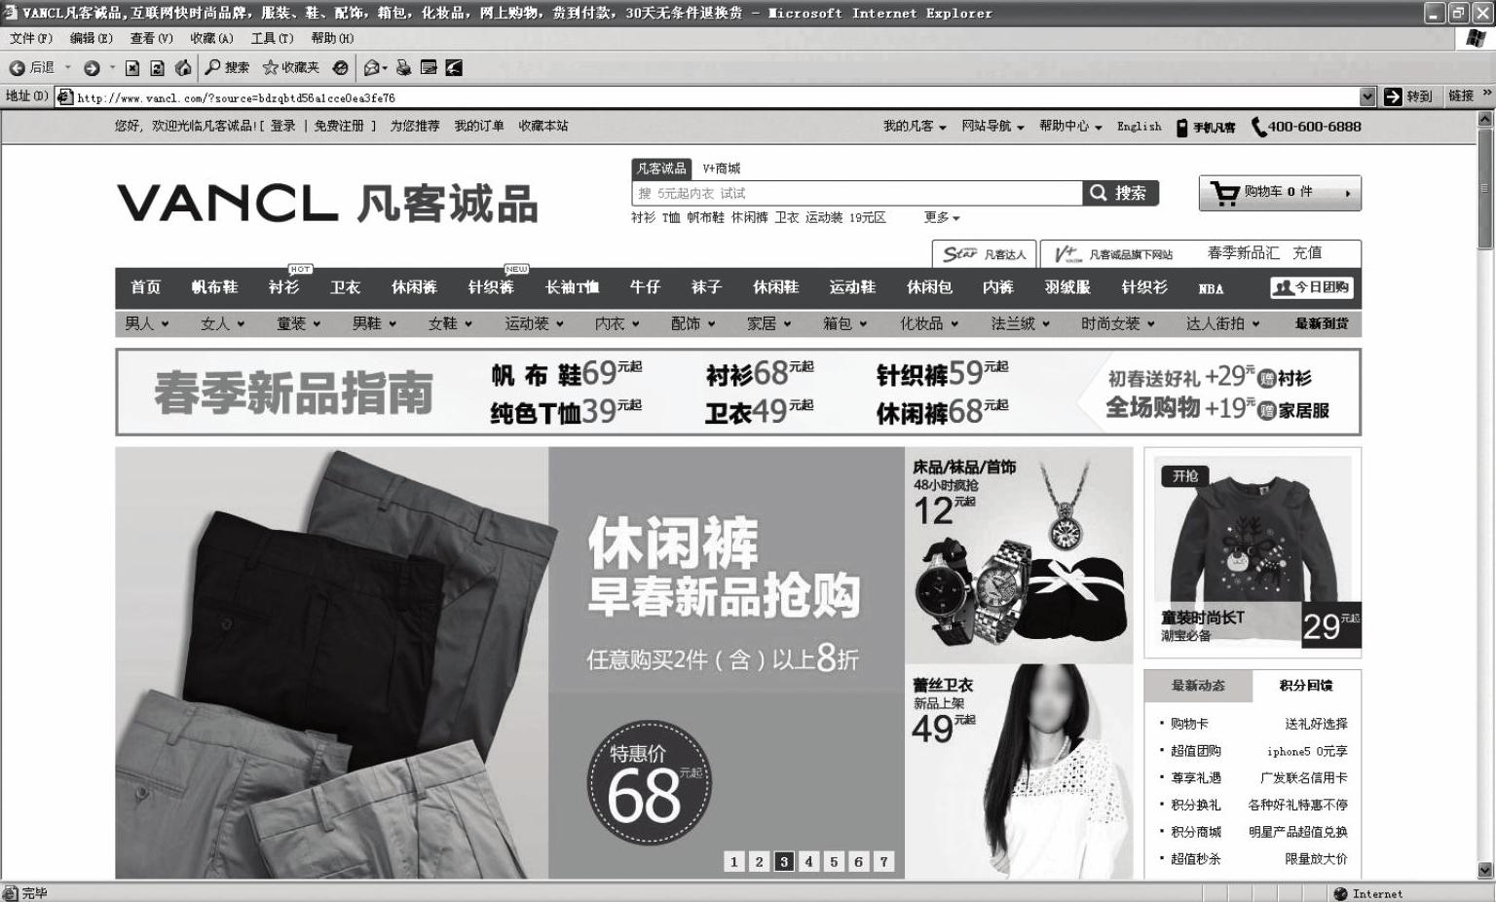This screenshot has width=1496, height=902.
Task: Click the V+ 凡客诚品旗下网站 logo
Action: click(x=1114, y=254)
